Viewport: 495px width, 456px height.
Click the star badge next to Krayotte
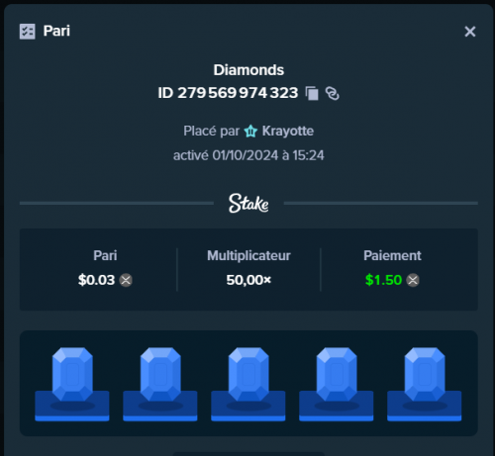point(250,131)
